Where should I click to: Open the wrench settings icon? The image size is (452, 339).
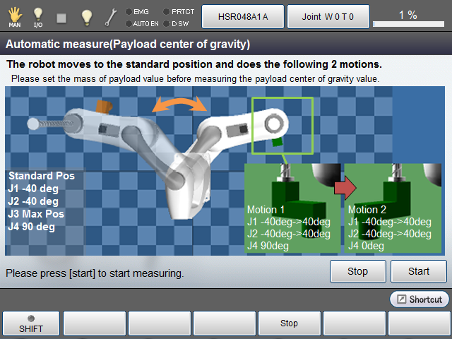point(111,16)
